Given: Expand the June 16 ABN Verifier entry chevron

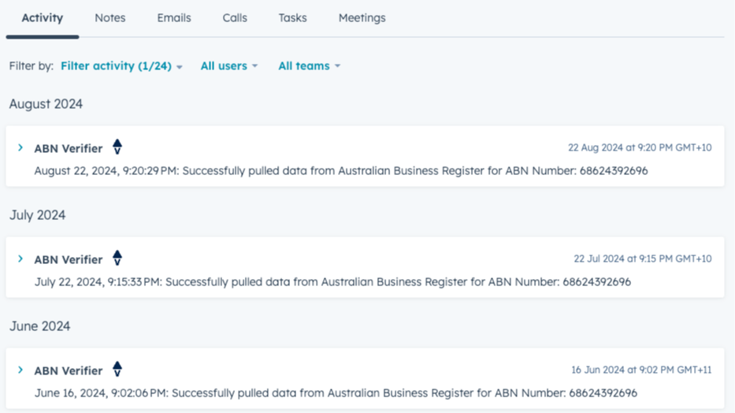Looking at the screenshot, I should [20, 370].
